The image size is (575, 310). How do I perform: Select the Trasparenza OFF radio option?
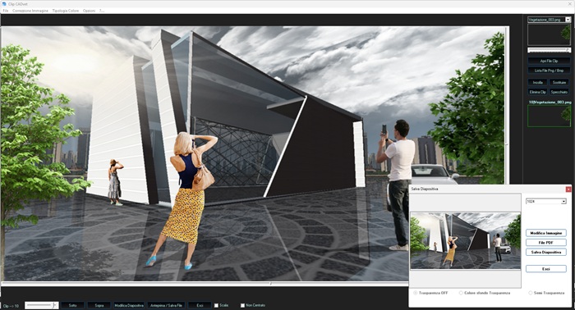click(416, 293)
